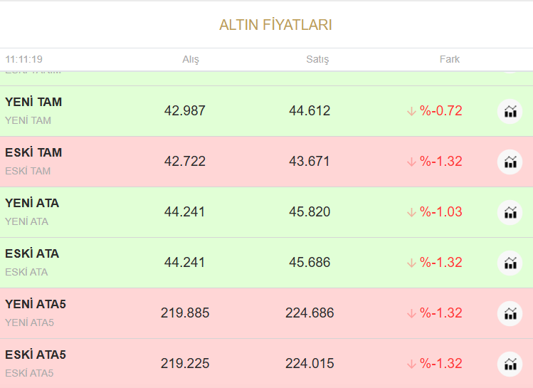
Task: Select the ESKİ ATA gold name
Action: click(32, 254)
